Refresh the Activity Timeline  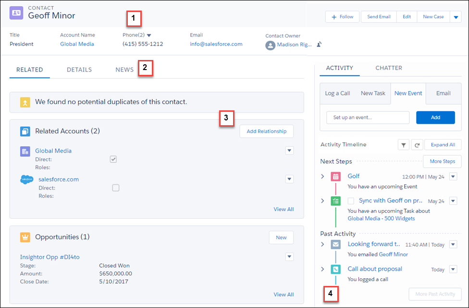point(417,145)
